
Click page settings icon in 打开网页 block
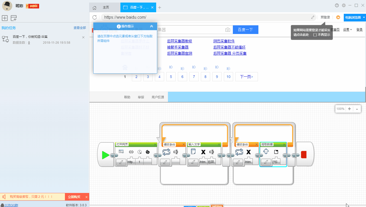coord(121,152)
